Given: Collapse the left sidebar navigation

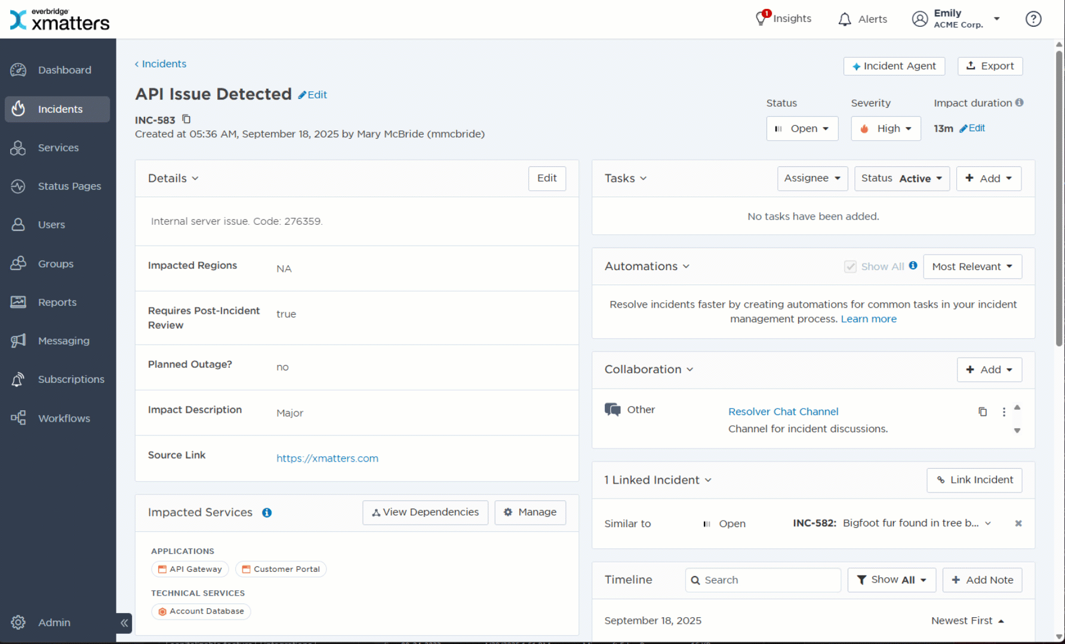Looking at the screenshot, I should (124, 623).
